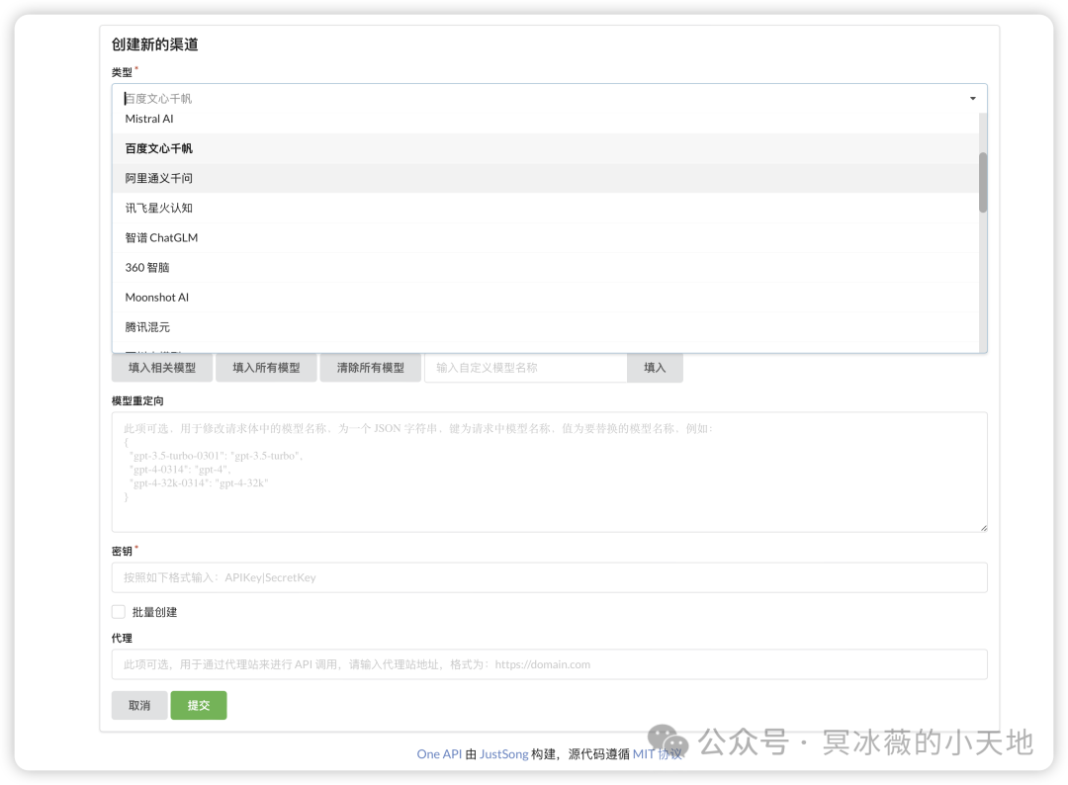This screenshot has width=1068, height=785.
Task: Click the 代理 proxy address field
Action: coord(550,664)
